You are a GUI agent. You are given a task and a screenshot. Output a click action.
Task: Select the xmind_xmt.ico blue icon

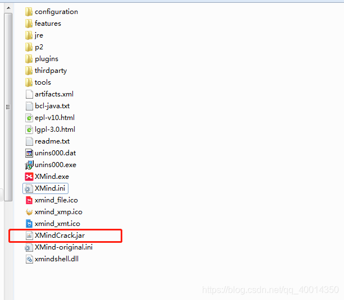[x=29, y=224]
